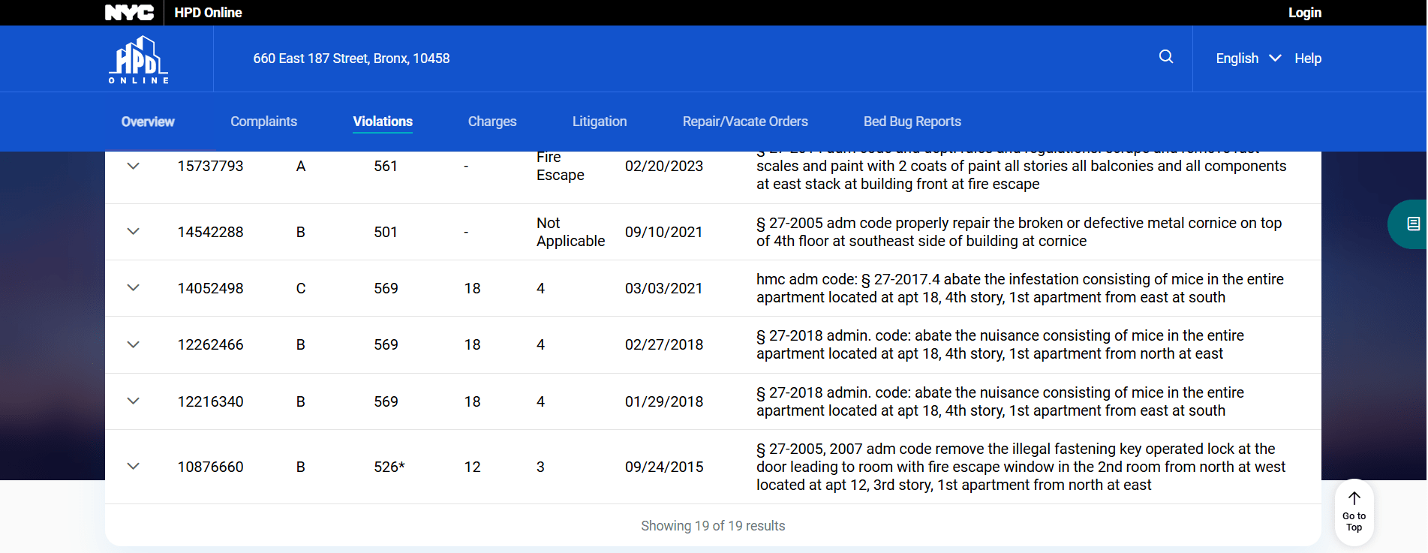Click the NYC logo in top bar
Screen dimensions: 1428x553
pos(129,13)
